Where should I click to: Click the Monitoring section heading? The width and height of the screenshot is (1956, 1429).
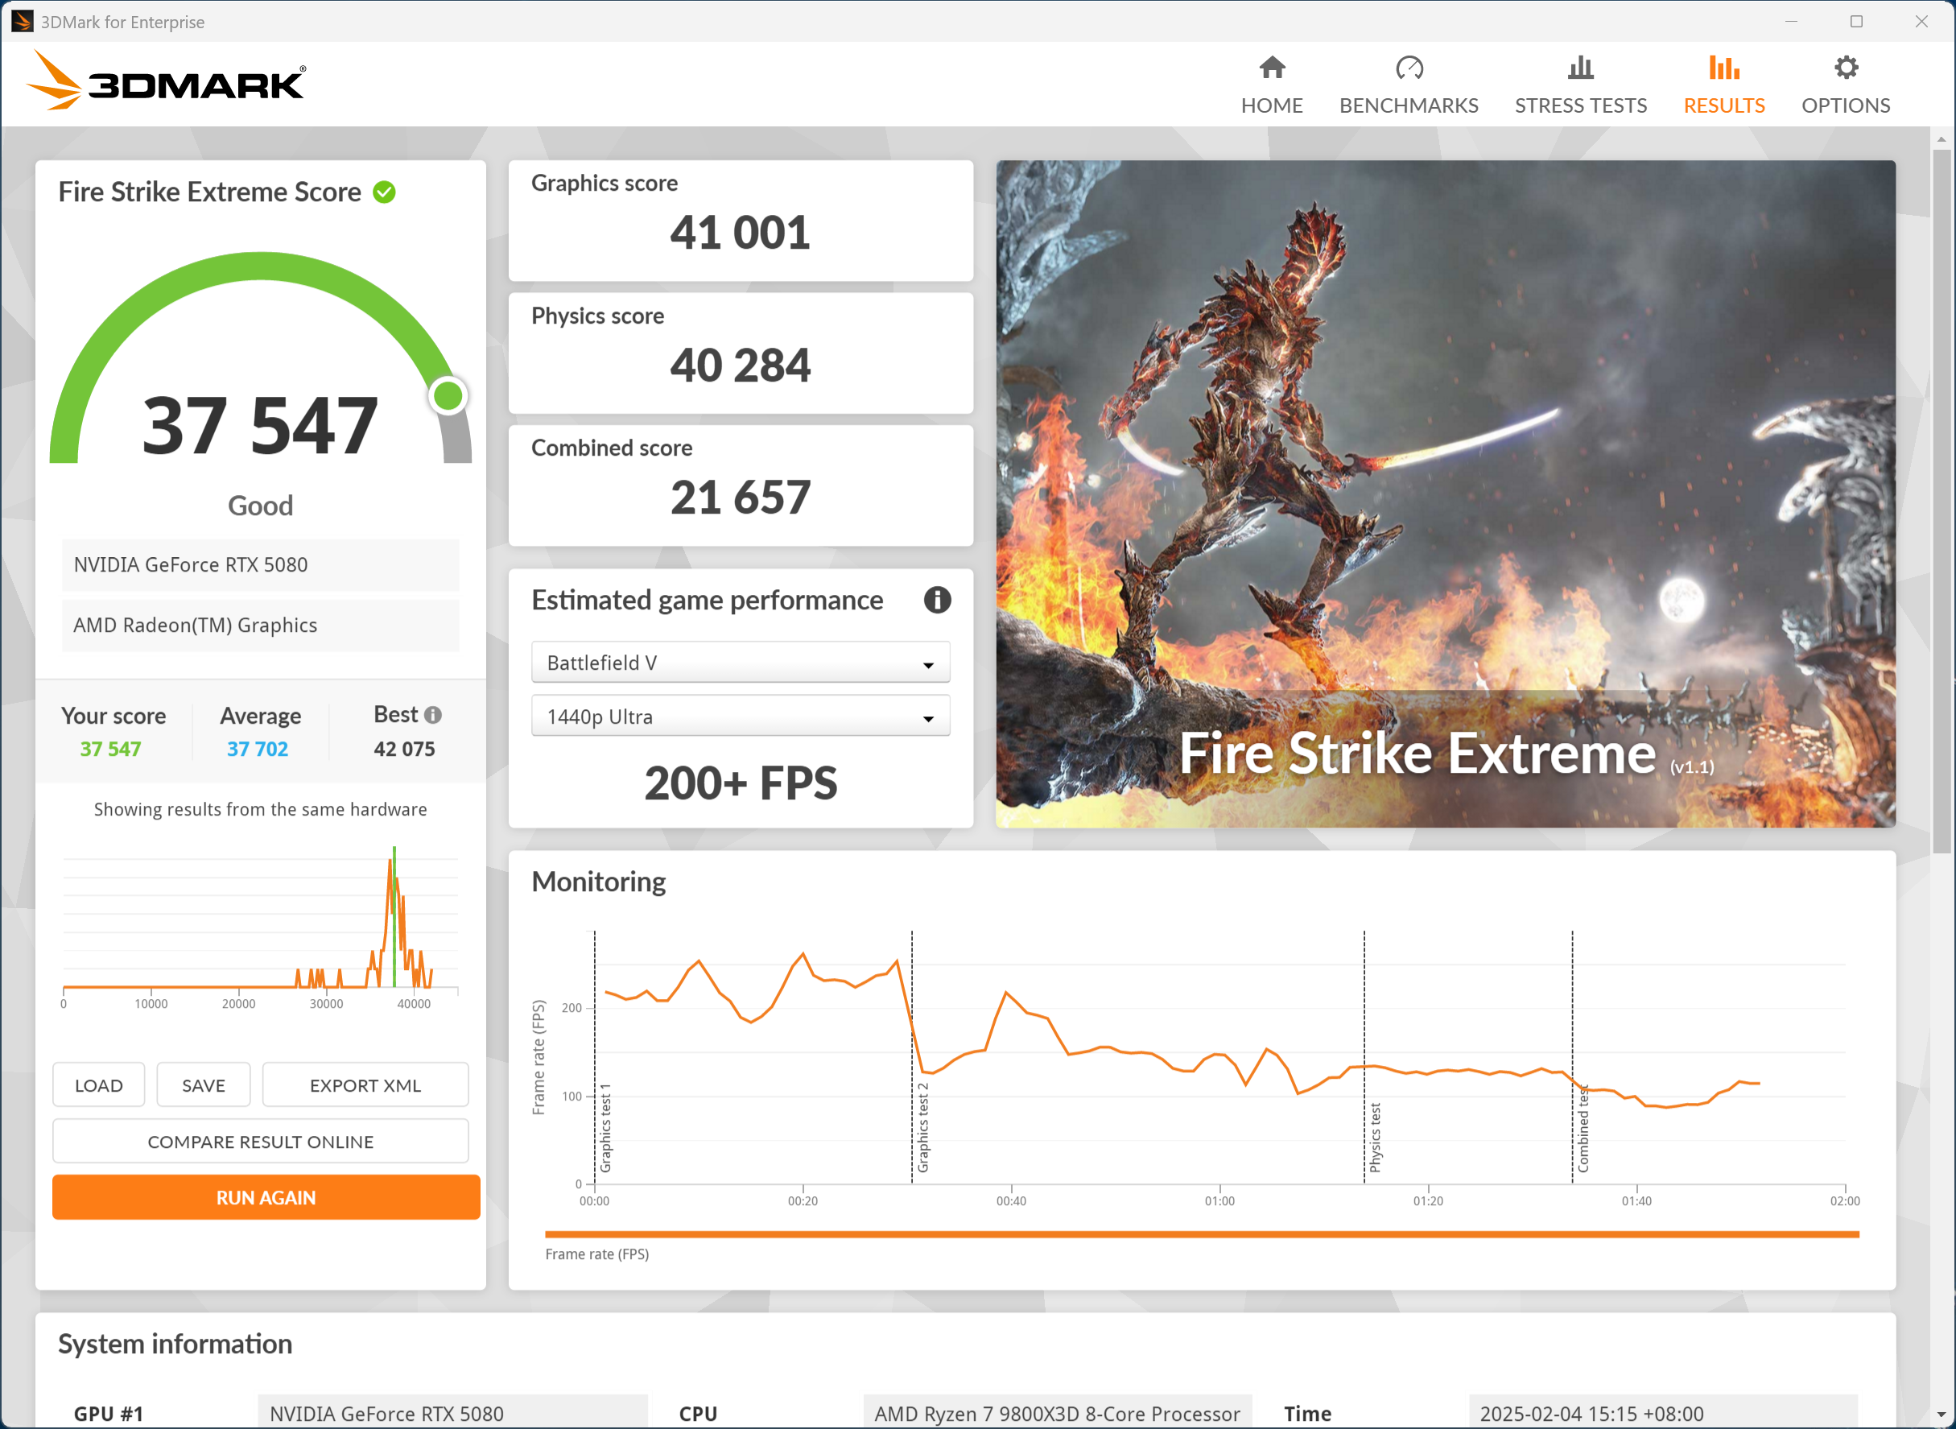pyautogui.click(x=598, y=882)
